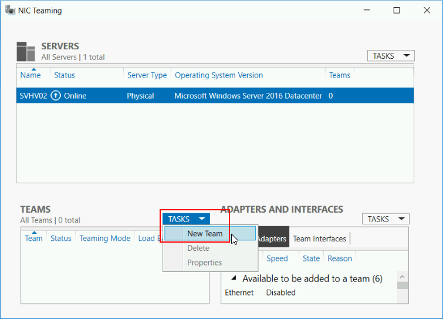Close the NIC Teaming window

pyautogui.click(x=427, y=10)
